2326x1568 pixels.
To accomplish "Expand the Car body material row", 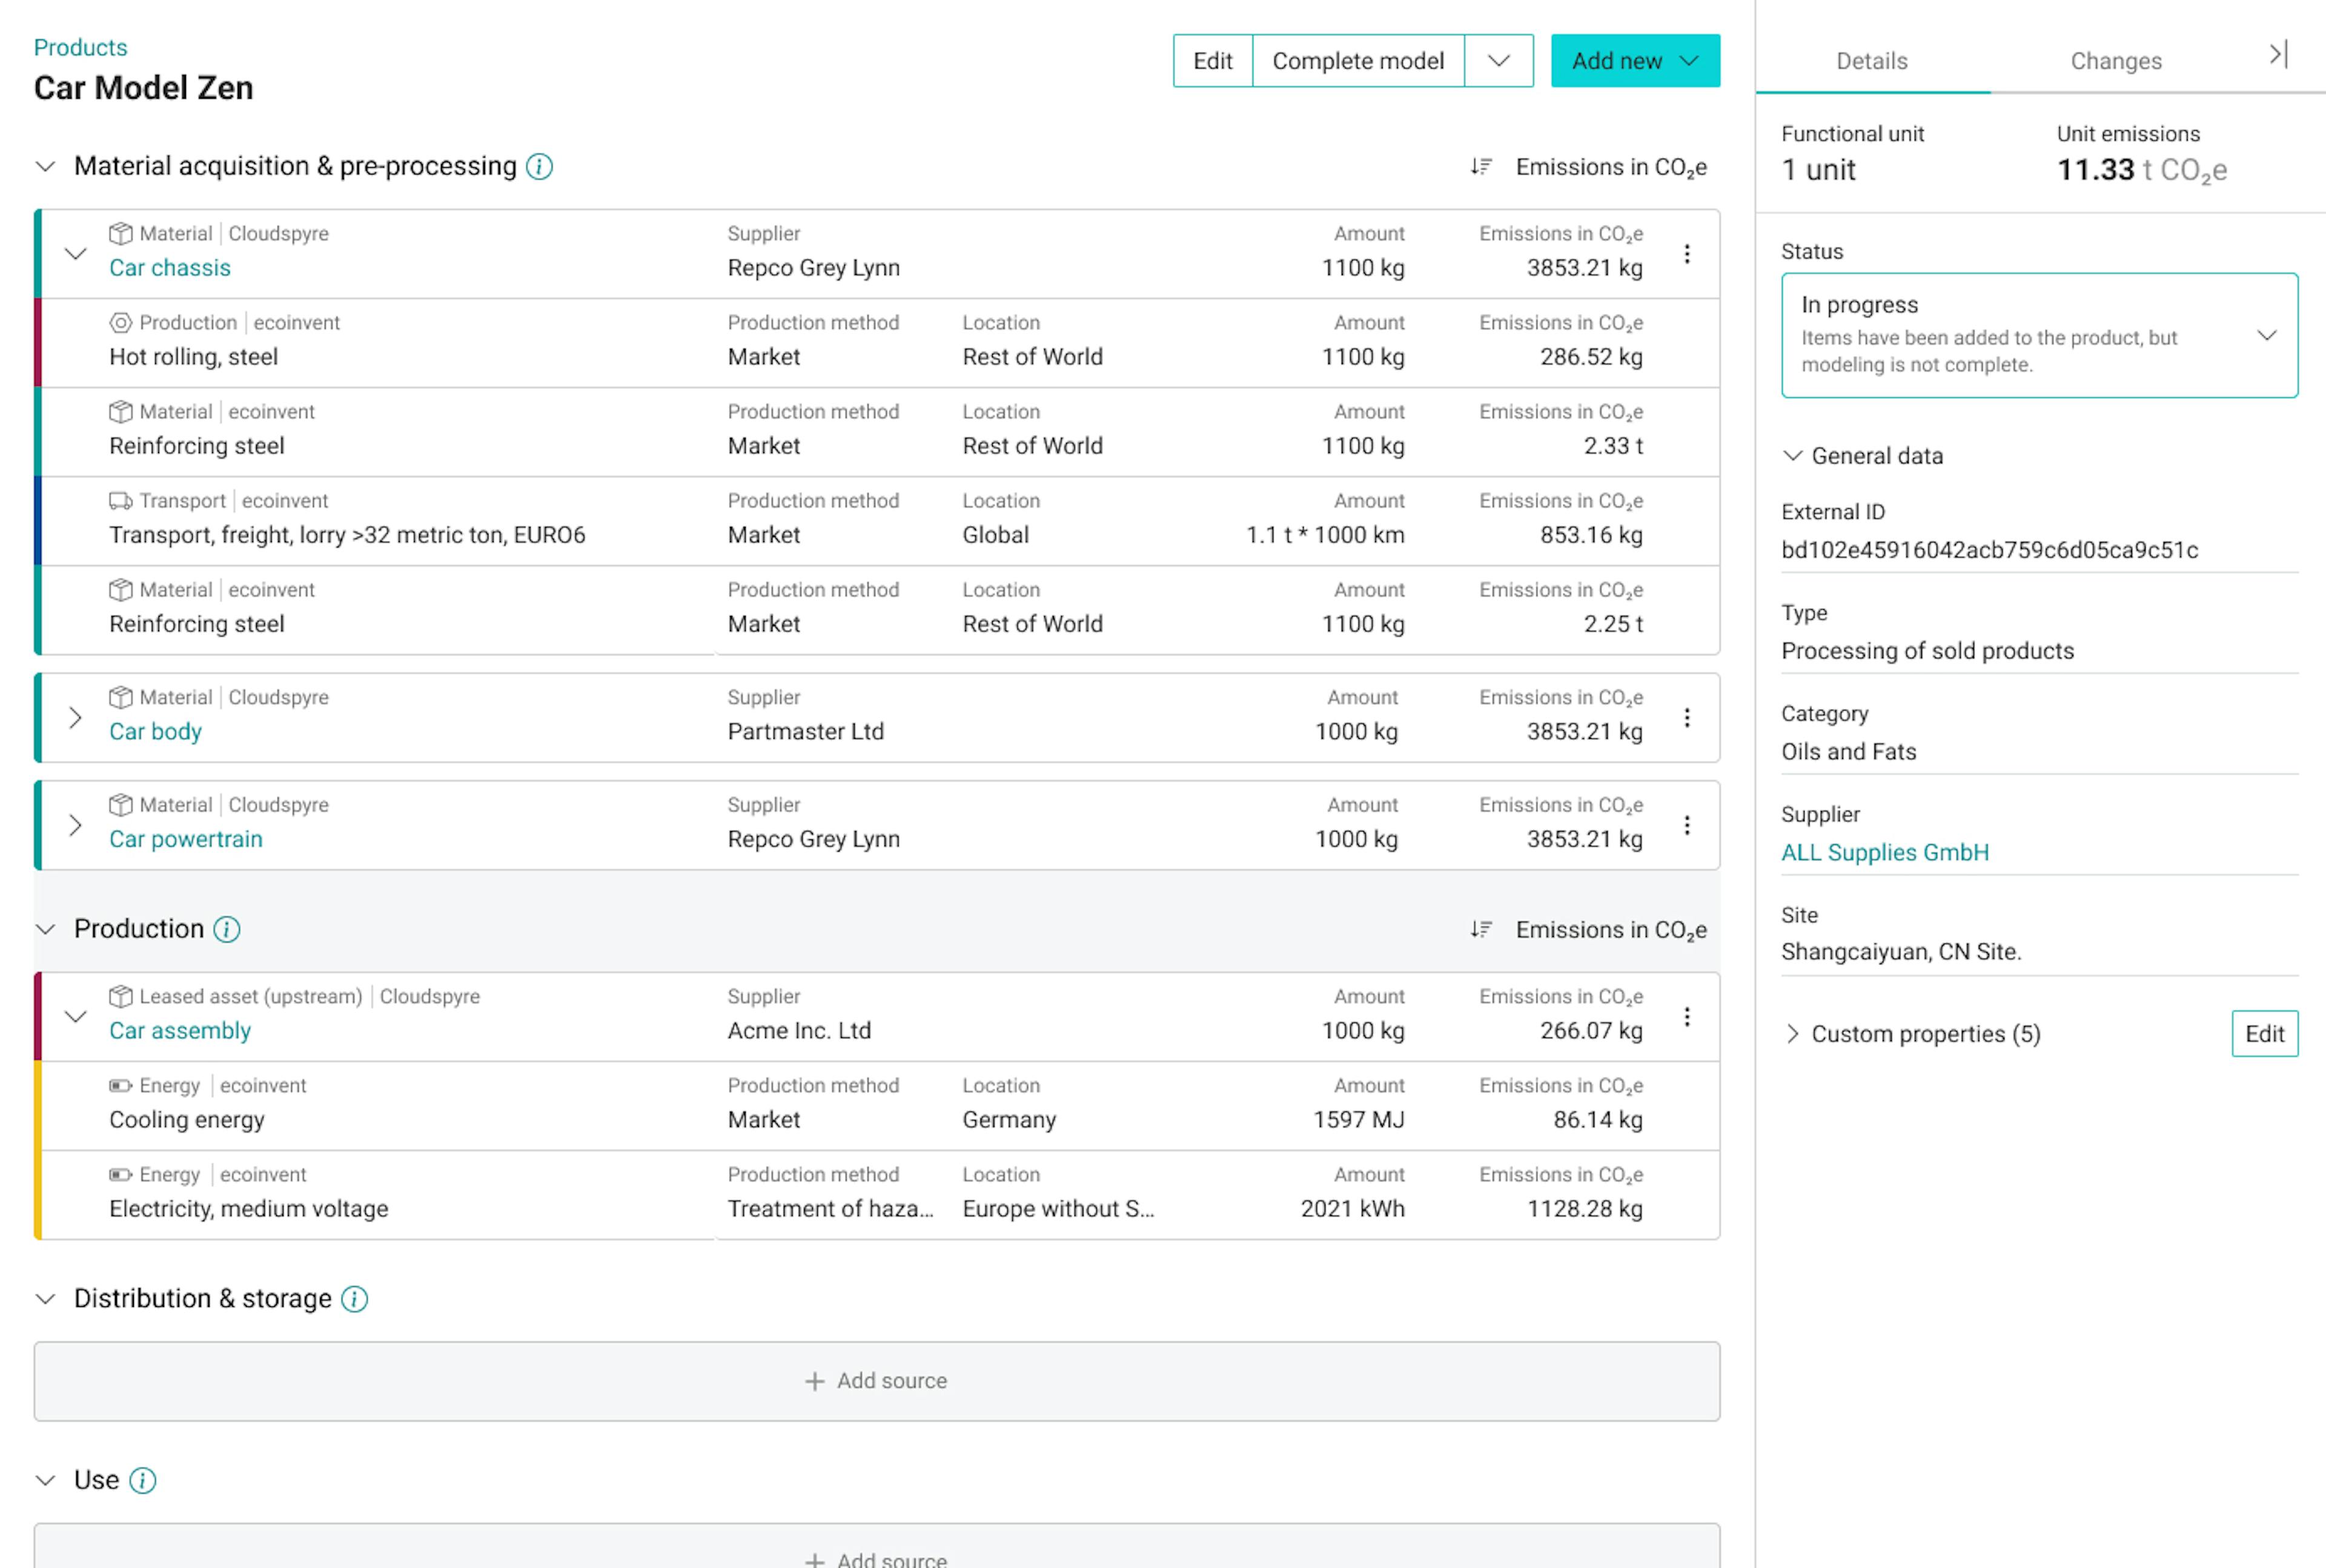I will click(75, 717).
